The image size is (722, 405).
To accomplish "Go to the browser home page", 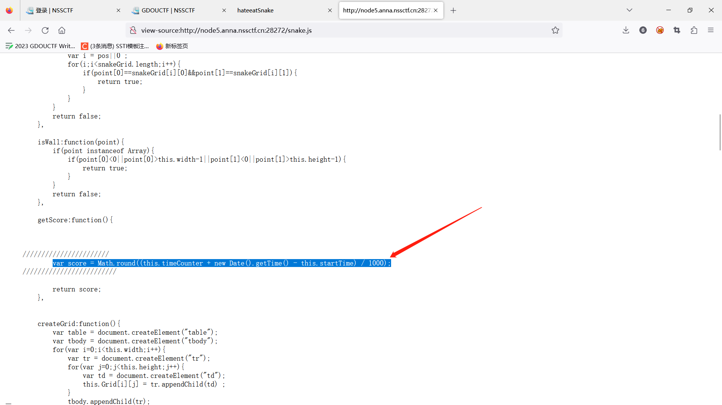I will coord(62,30).
